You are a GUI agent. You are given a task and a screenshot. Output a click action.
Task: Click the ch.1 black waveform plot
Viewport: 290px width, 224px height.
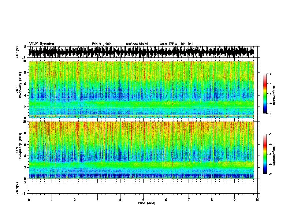141,52
